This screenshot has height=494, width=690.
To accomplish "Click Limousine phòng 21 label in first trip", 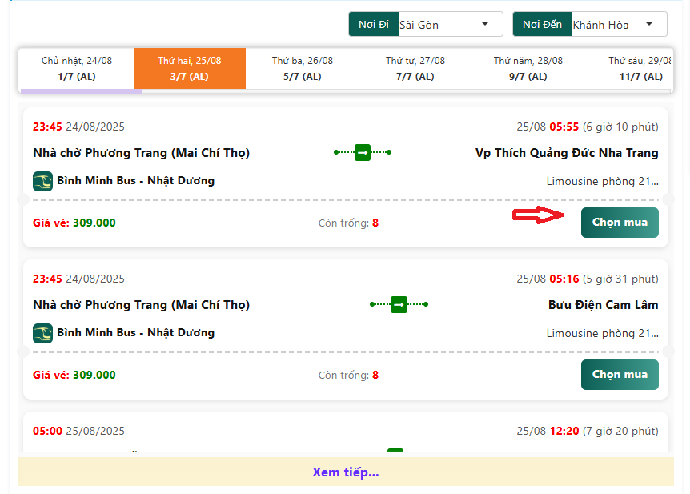I will pos(602,181).
